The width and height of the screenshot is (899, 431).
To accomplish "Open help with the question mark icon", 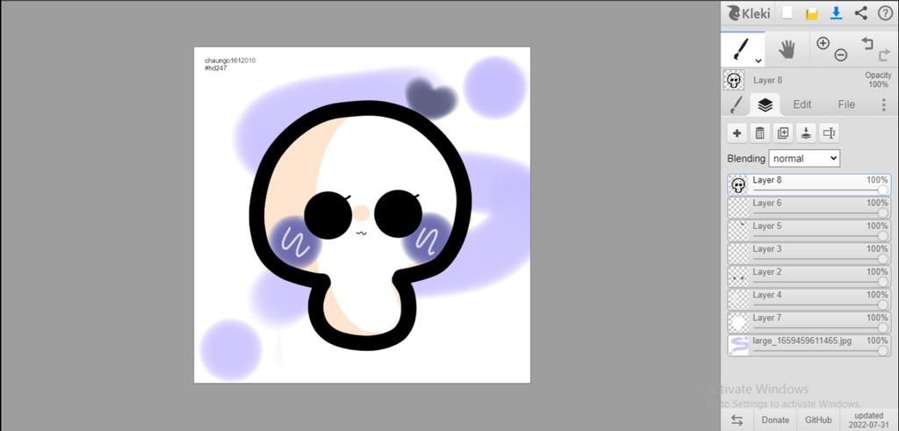I will pos(885,13).
